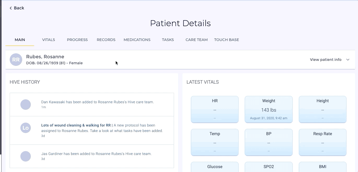The height and width of the screenshot is (172, 358).
Task: Open the Tasks tab
Action: [x=168, y=40]
